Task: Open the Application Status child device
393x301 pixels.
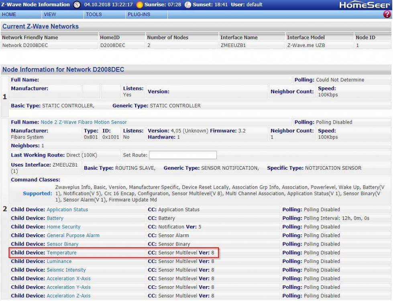Action: pos(67,209)
